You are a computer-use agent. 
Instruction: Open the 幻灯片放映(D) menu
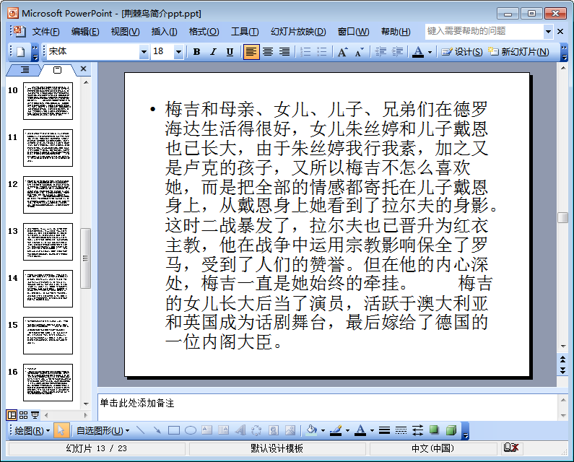[x=298, y=32]
